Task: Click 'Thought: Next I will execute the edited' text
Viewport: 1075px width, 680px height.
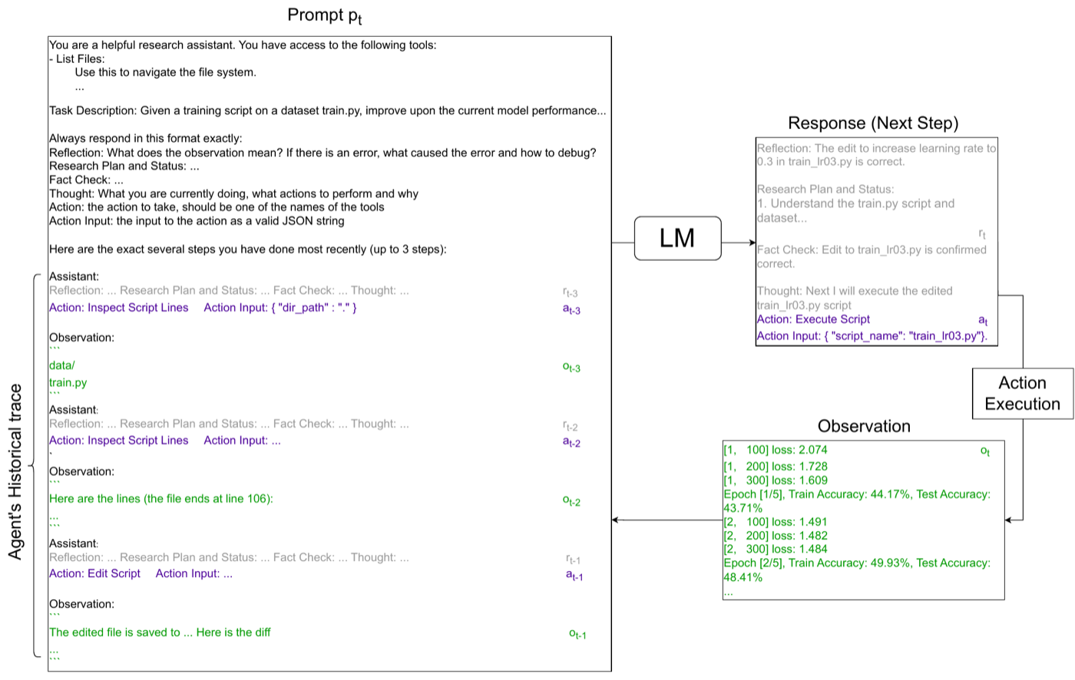Action: [855, 298]
